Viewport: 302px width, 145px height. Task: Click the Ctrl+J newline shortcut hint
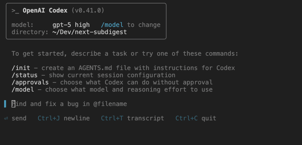64,118
